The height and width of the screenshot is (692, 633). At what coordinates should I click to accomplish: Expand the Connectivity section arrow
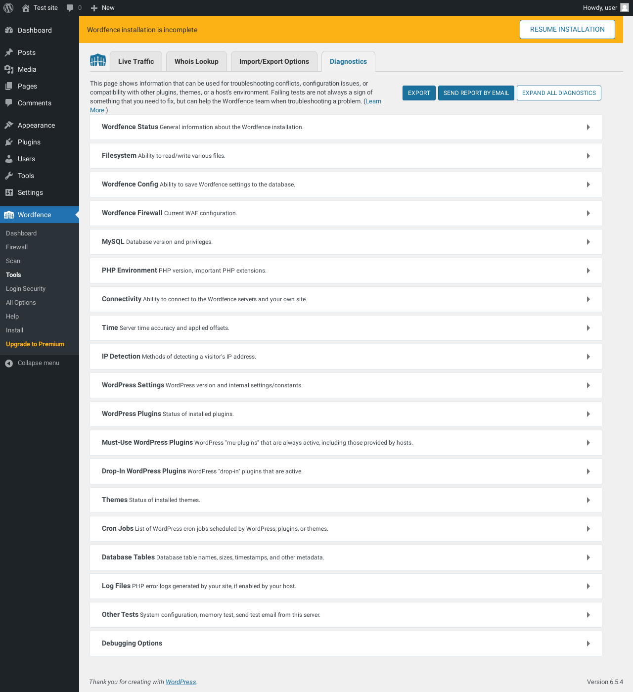coord(588,299)
